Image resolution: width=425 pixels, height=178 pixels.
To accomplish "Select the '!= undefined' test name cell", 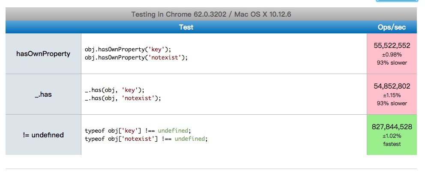I will click(x=43, y=135).
